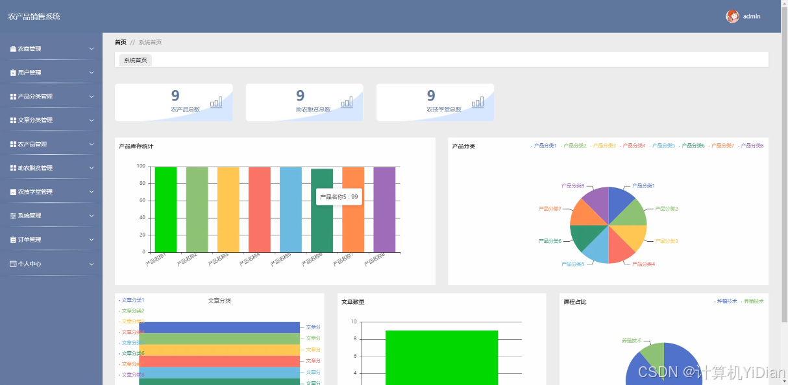Click the 农产品管理 grid icon
Viewport: 788px width, 385px height.
click(13, 144)
